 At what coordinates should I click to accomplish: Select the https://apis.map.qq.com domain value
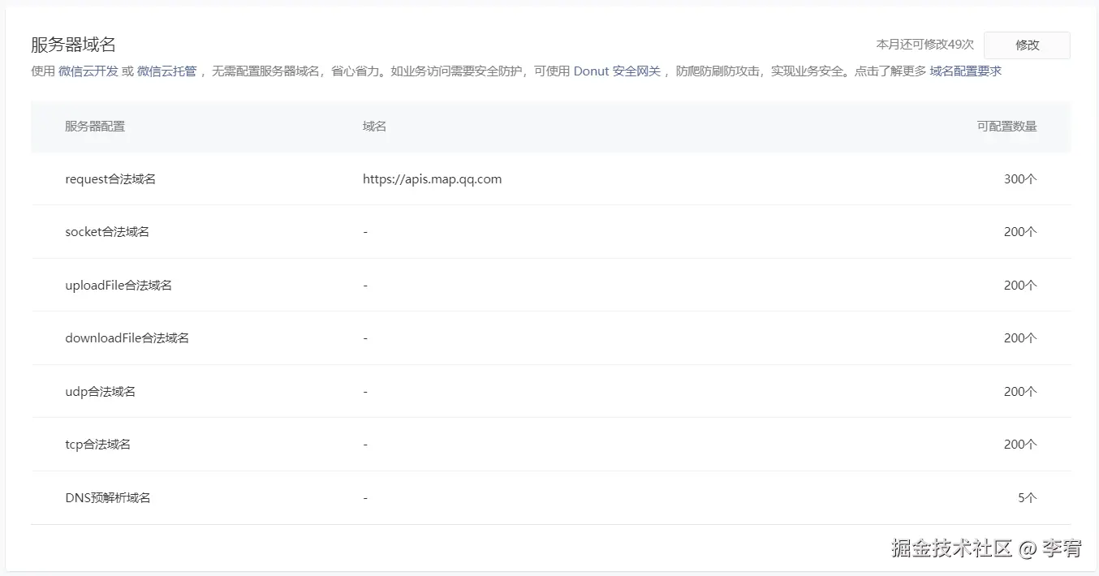432,179
